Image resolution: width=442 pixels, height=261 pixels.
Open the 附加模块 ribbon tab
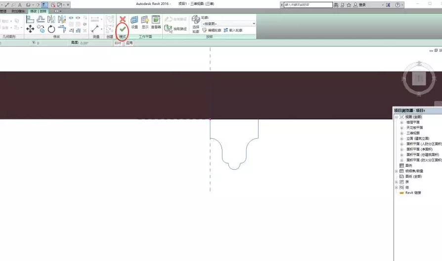[x=18, y=11]
